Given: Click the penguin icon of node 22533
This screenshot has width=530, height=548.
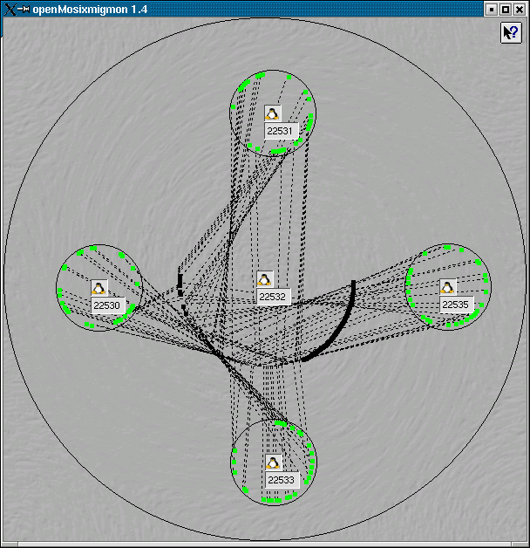Looking at the screenshot, I should point(273,462).
